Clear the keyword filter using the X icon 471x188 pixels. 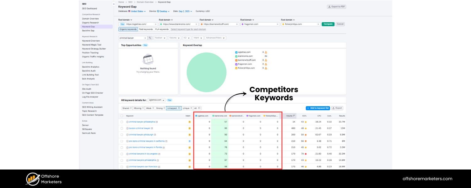(x=145, y=38)
